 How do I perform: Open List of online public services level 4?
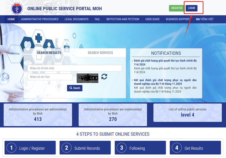coord(187,113)
